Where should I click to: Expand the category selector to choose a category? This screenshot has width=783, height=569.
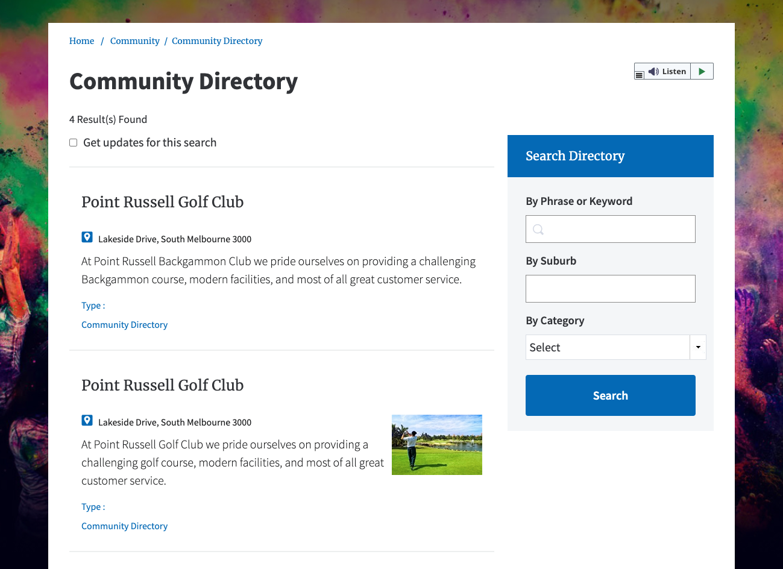698,347
